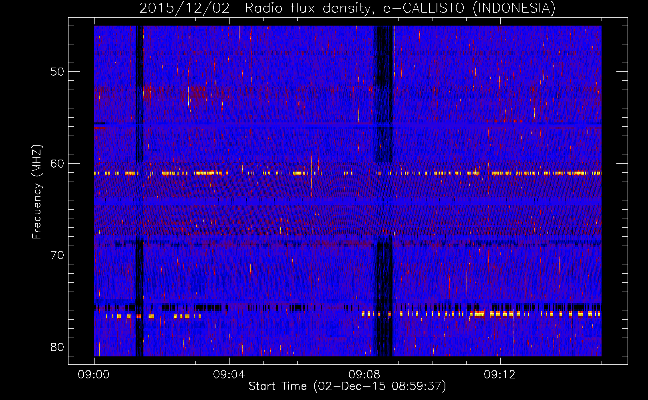Select the 'Start Time (02-Dec-15 08:59:37)' label

[347, 386]
